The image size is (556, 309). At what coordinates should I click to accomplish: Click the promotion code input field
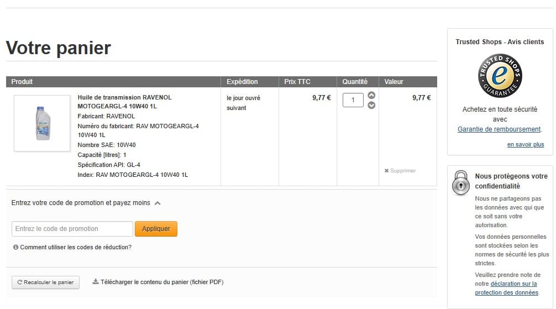(x=72, y=229)
